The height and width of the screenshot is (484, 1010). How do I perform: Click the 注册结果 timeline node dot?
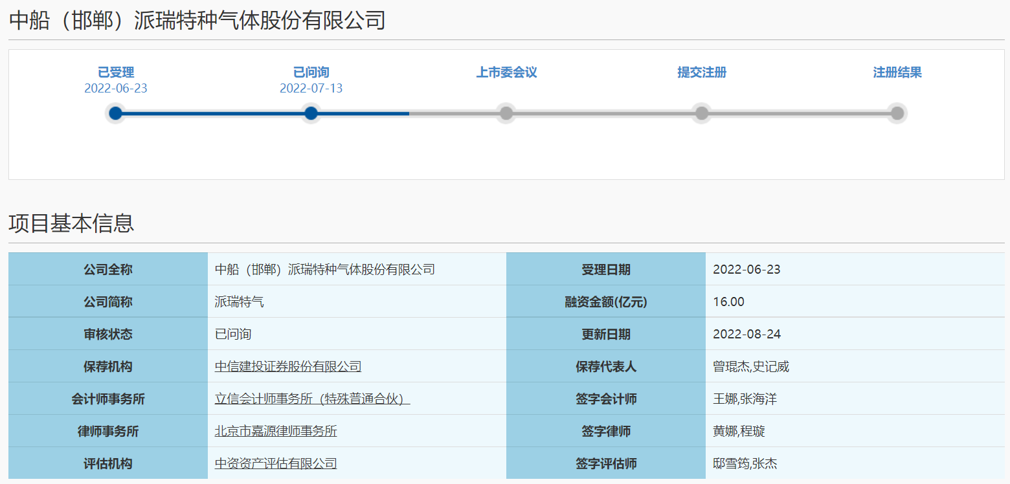[x=897, y=113]
